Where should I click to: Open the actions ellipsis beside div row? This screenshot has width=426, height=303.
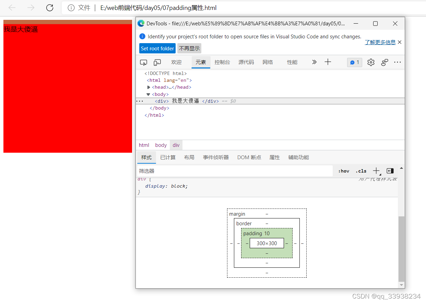coord(140,101)
